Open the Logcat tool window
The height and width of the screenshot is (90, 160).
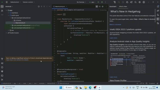coord(2,63)
